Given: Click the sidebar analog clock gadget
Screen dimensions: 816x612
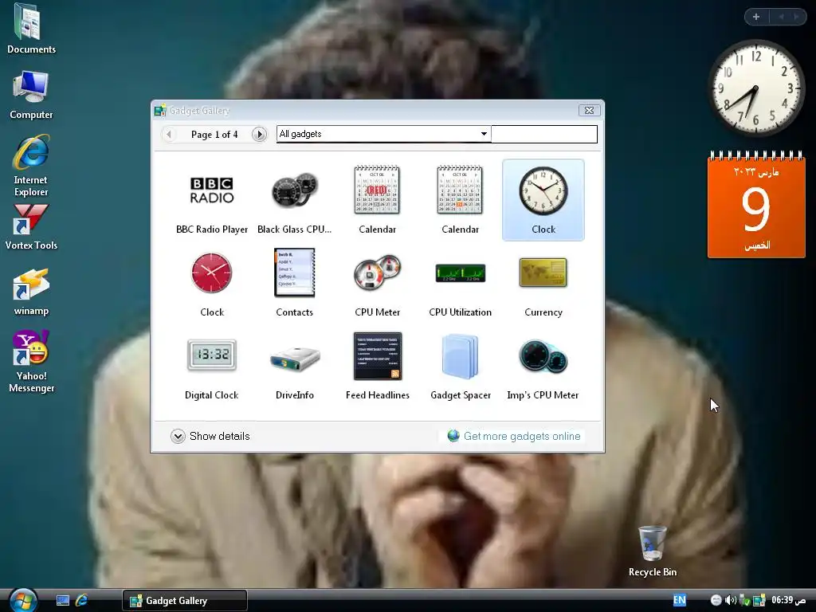Looking at the screenshot, I should tap(755, 88).
